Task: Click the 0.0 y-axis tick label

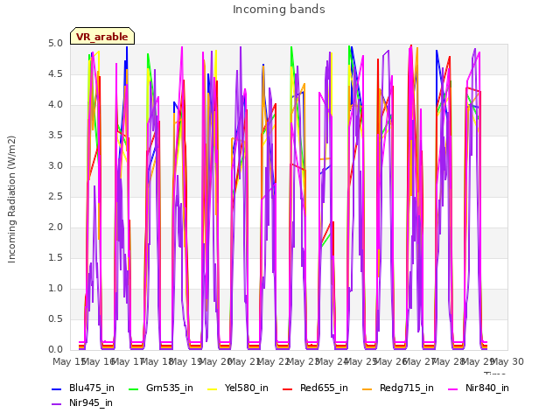Action: click(55, 350)
